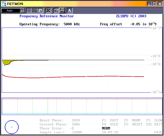
Task: Click the F4 VSLO mode label
Action: pos(110,124)
